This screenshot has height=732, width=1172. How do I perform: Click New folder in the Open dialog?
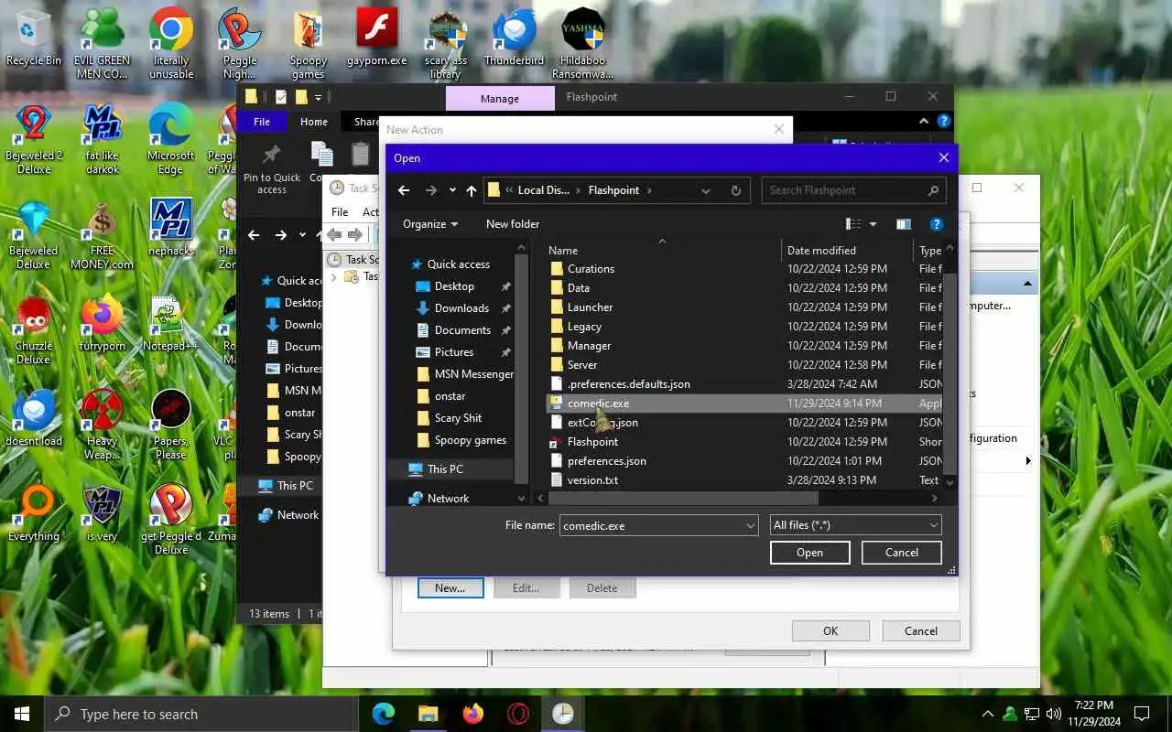pyautogui.click(x=513, y=224)
